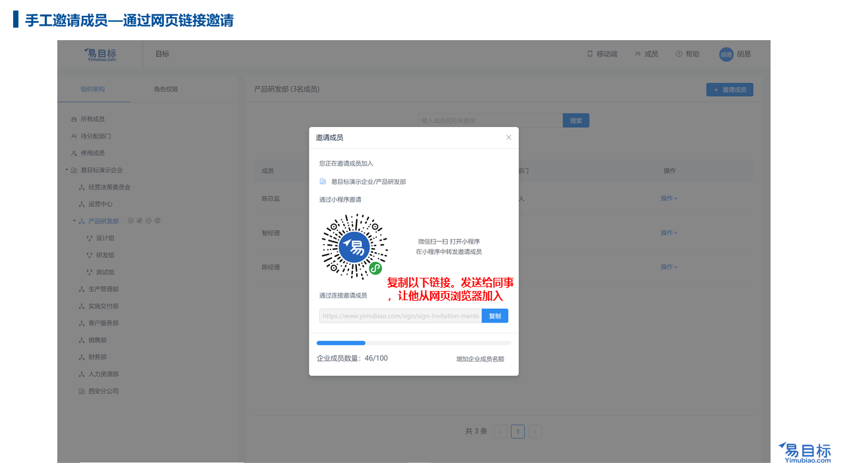Viewport: 843px width, 474px height.
Task: Click the previous page arrow
Action: (x=501, y=432)
